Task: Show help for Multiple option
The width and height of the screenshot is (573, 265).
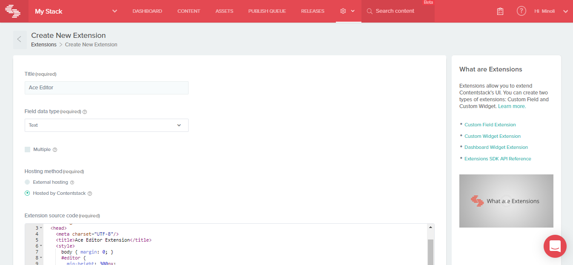Action: coord(55,150)
